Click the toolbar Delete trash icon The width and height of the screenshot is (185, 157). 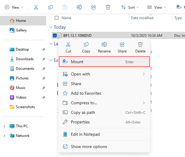108,7
